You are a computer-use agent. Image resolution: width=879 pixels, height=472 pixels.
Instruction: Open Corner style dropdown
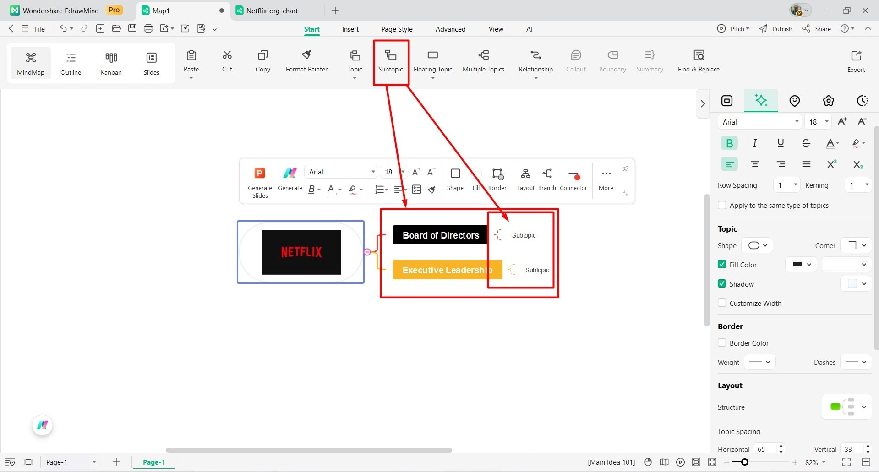857,245
